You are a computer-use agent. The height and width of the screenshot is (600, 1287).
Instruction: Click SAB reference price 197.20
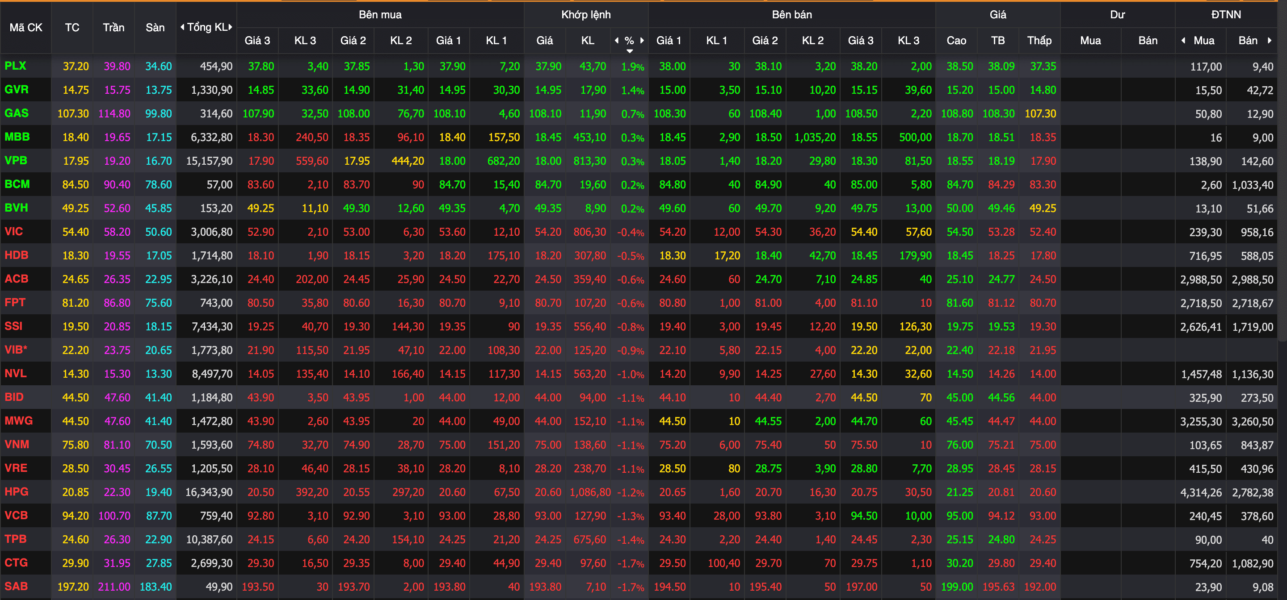pyautogui.click(x=73, y=587)
